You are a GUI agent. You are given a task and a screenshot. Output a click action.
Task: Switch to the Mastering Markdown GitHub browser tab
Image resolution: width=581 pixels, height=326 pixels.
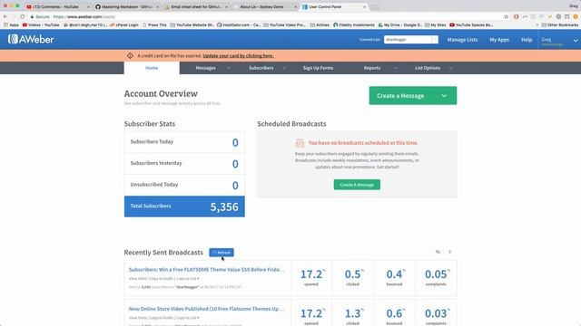tap(127, 6)
